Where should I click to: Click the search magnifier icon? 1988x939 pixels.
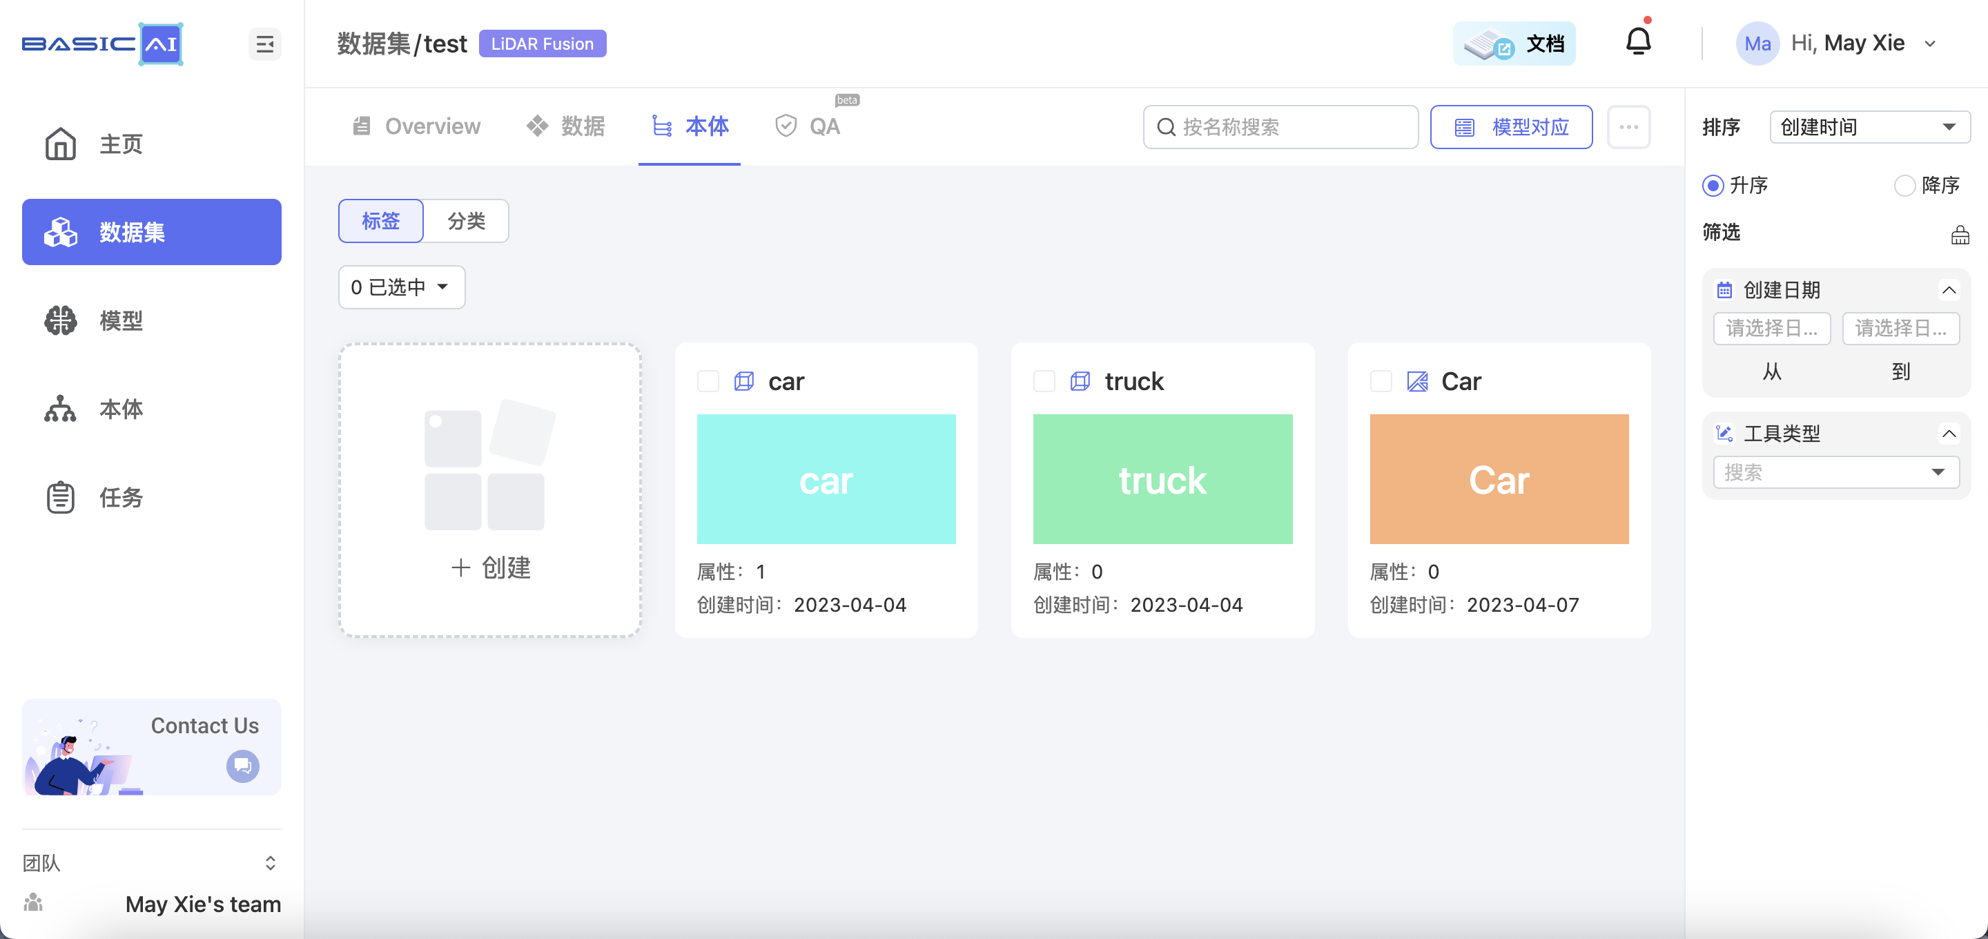click(x=1166, y=126)
